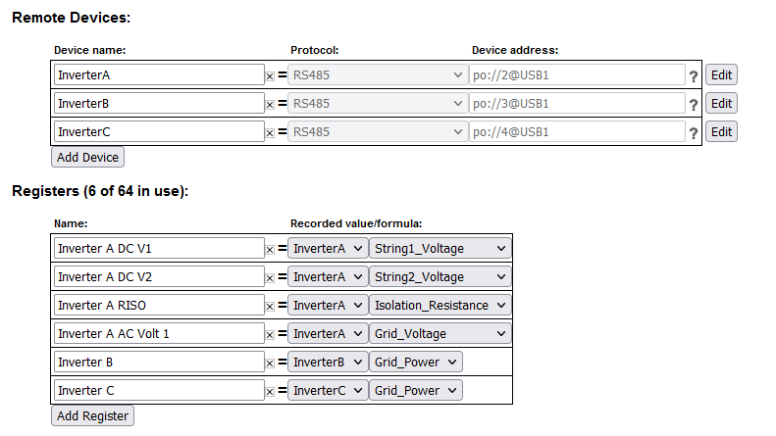776x436 pixels.
Task: Expand the Isolation_Resistance dropdown
Action: tap(440, 305)
